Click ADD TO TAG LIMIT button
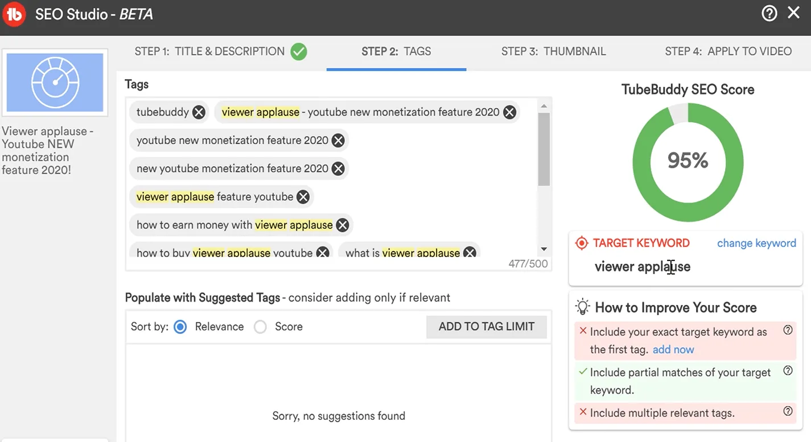Viewport: 811px width, 442px height. (x=487, y=327)
